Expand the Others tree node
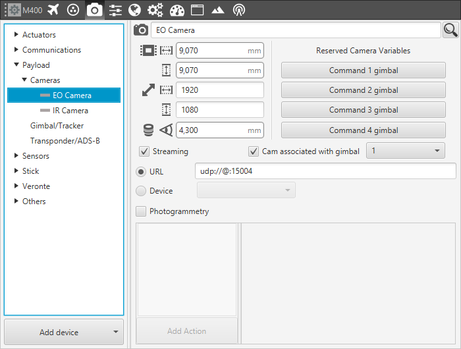The height and width of the screenshot is (349, 461). coord(16,201)
